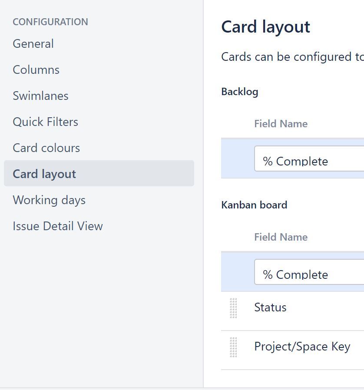
Task: Open General configuration settings
Action: click(33, 43)
